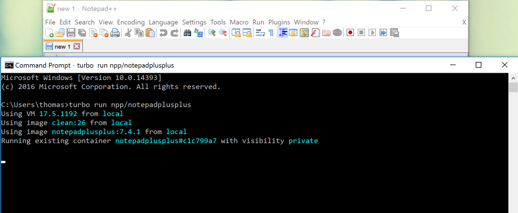
Task: Show all characters pilcrow icon
Action: 271,33
